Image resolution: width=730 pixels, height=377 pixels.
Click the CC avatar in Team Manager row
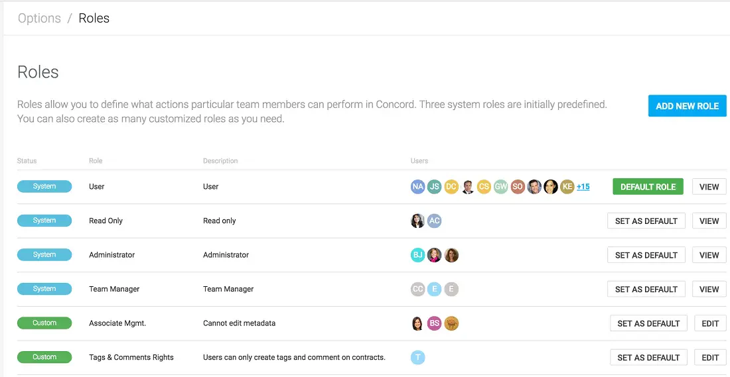pos(417,289)
